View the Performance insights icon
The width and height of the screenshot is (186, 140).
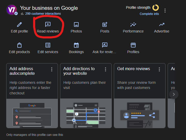133,24
